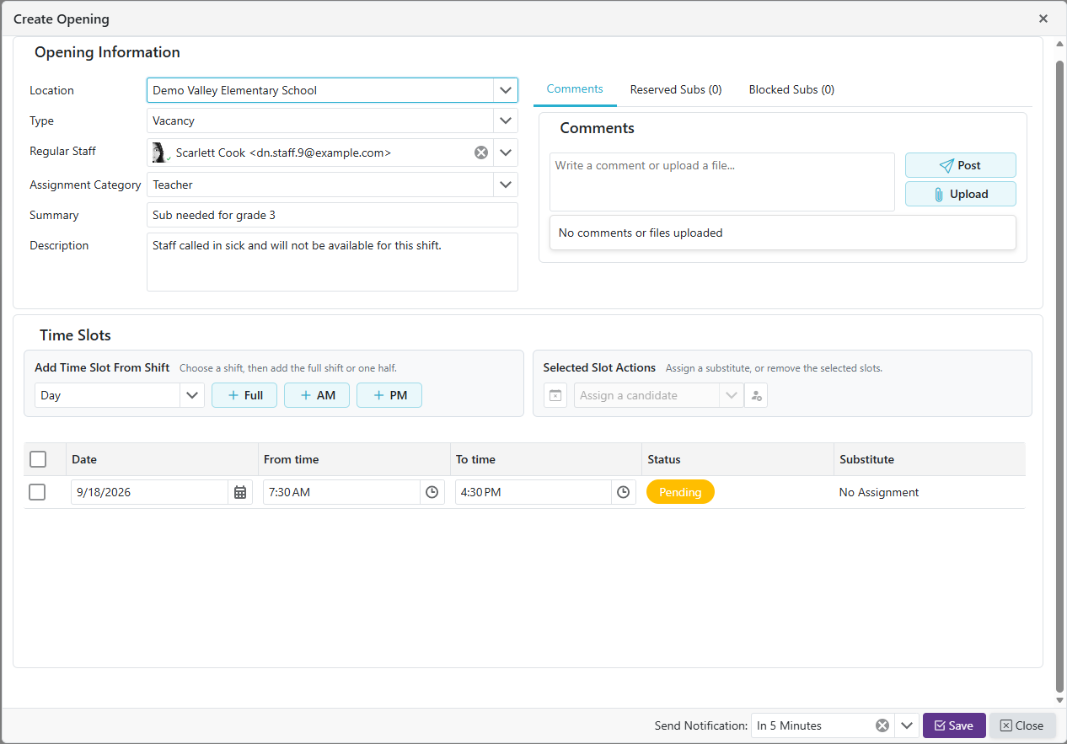1067x744 pixels.
Task: Click the To time field 4:30 PM
Action: [533, 492]
